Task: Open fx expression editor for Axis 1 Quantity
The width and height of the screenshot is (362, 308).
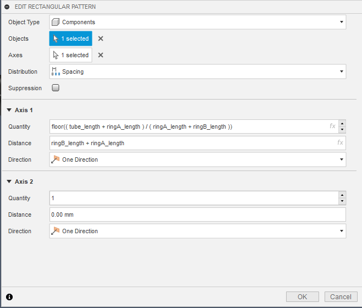Action: pos(332,127)
